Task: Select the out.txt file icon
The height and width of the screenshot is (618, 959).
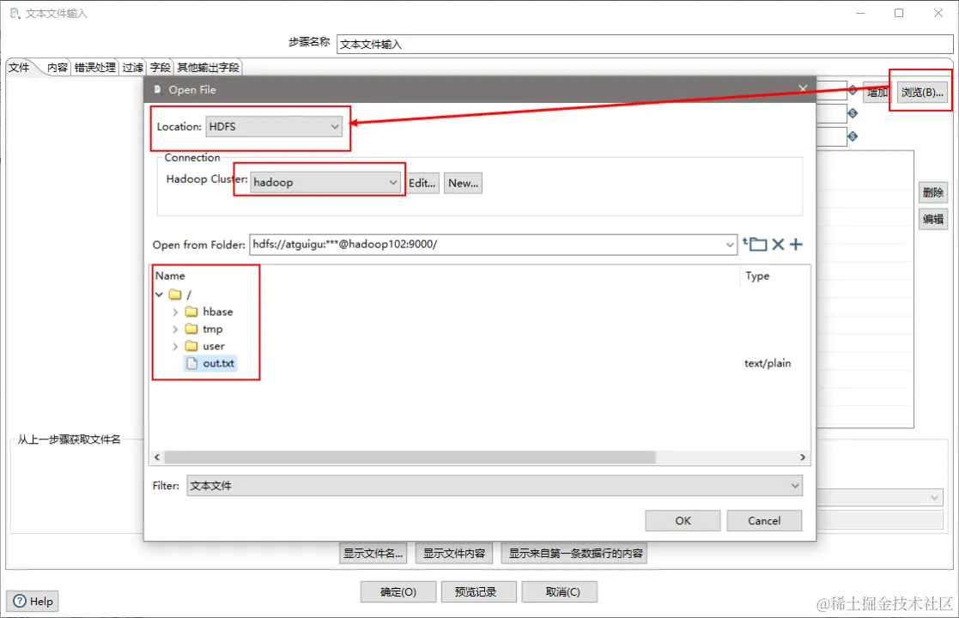Action: click(x=192, y=363)
